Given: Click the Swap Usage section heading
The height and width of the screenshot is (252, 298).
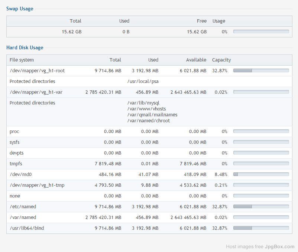Looking at the screenshot, I should pos(20,9).
